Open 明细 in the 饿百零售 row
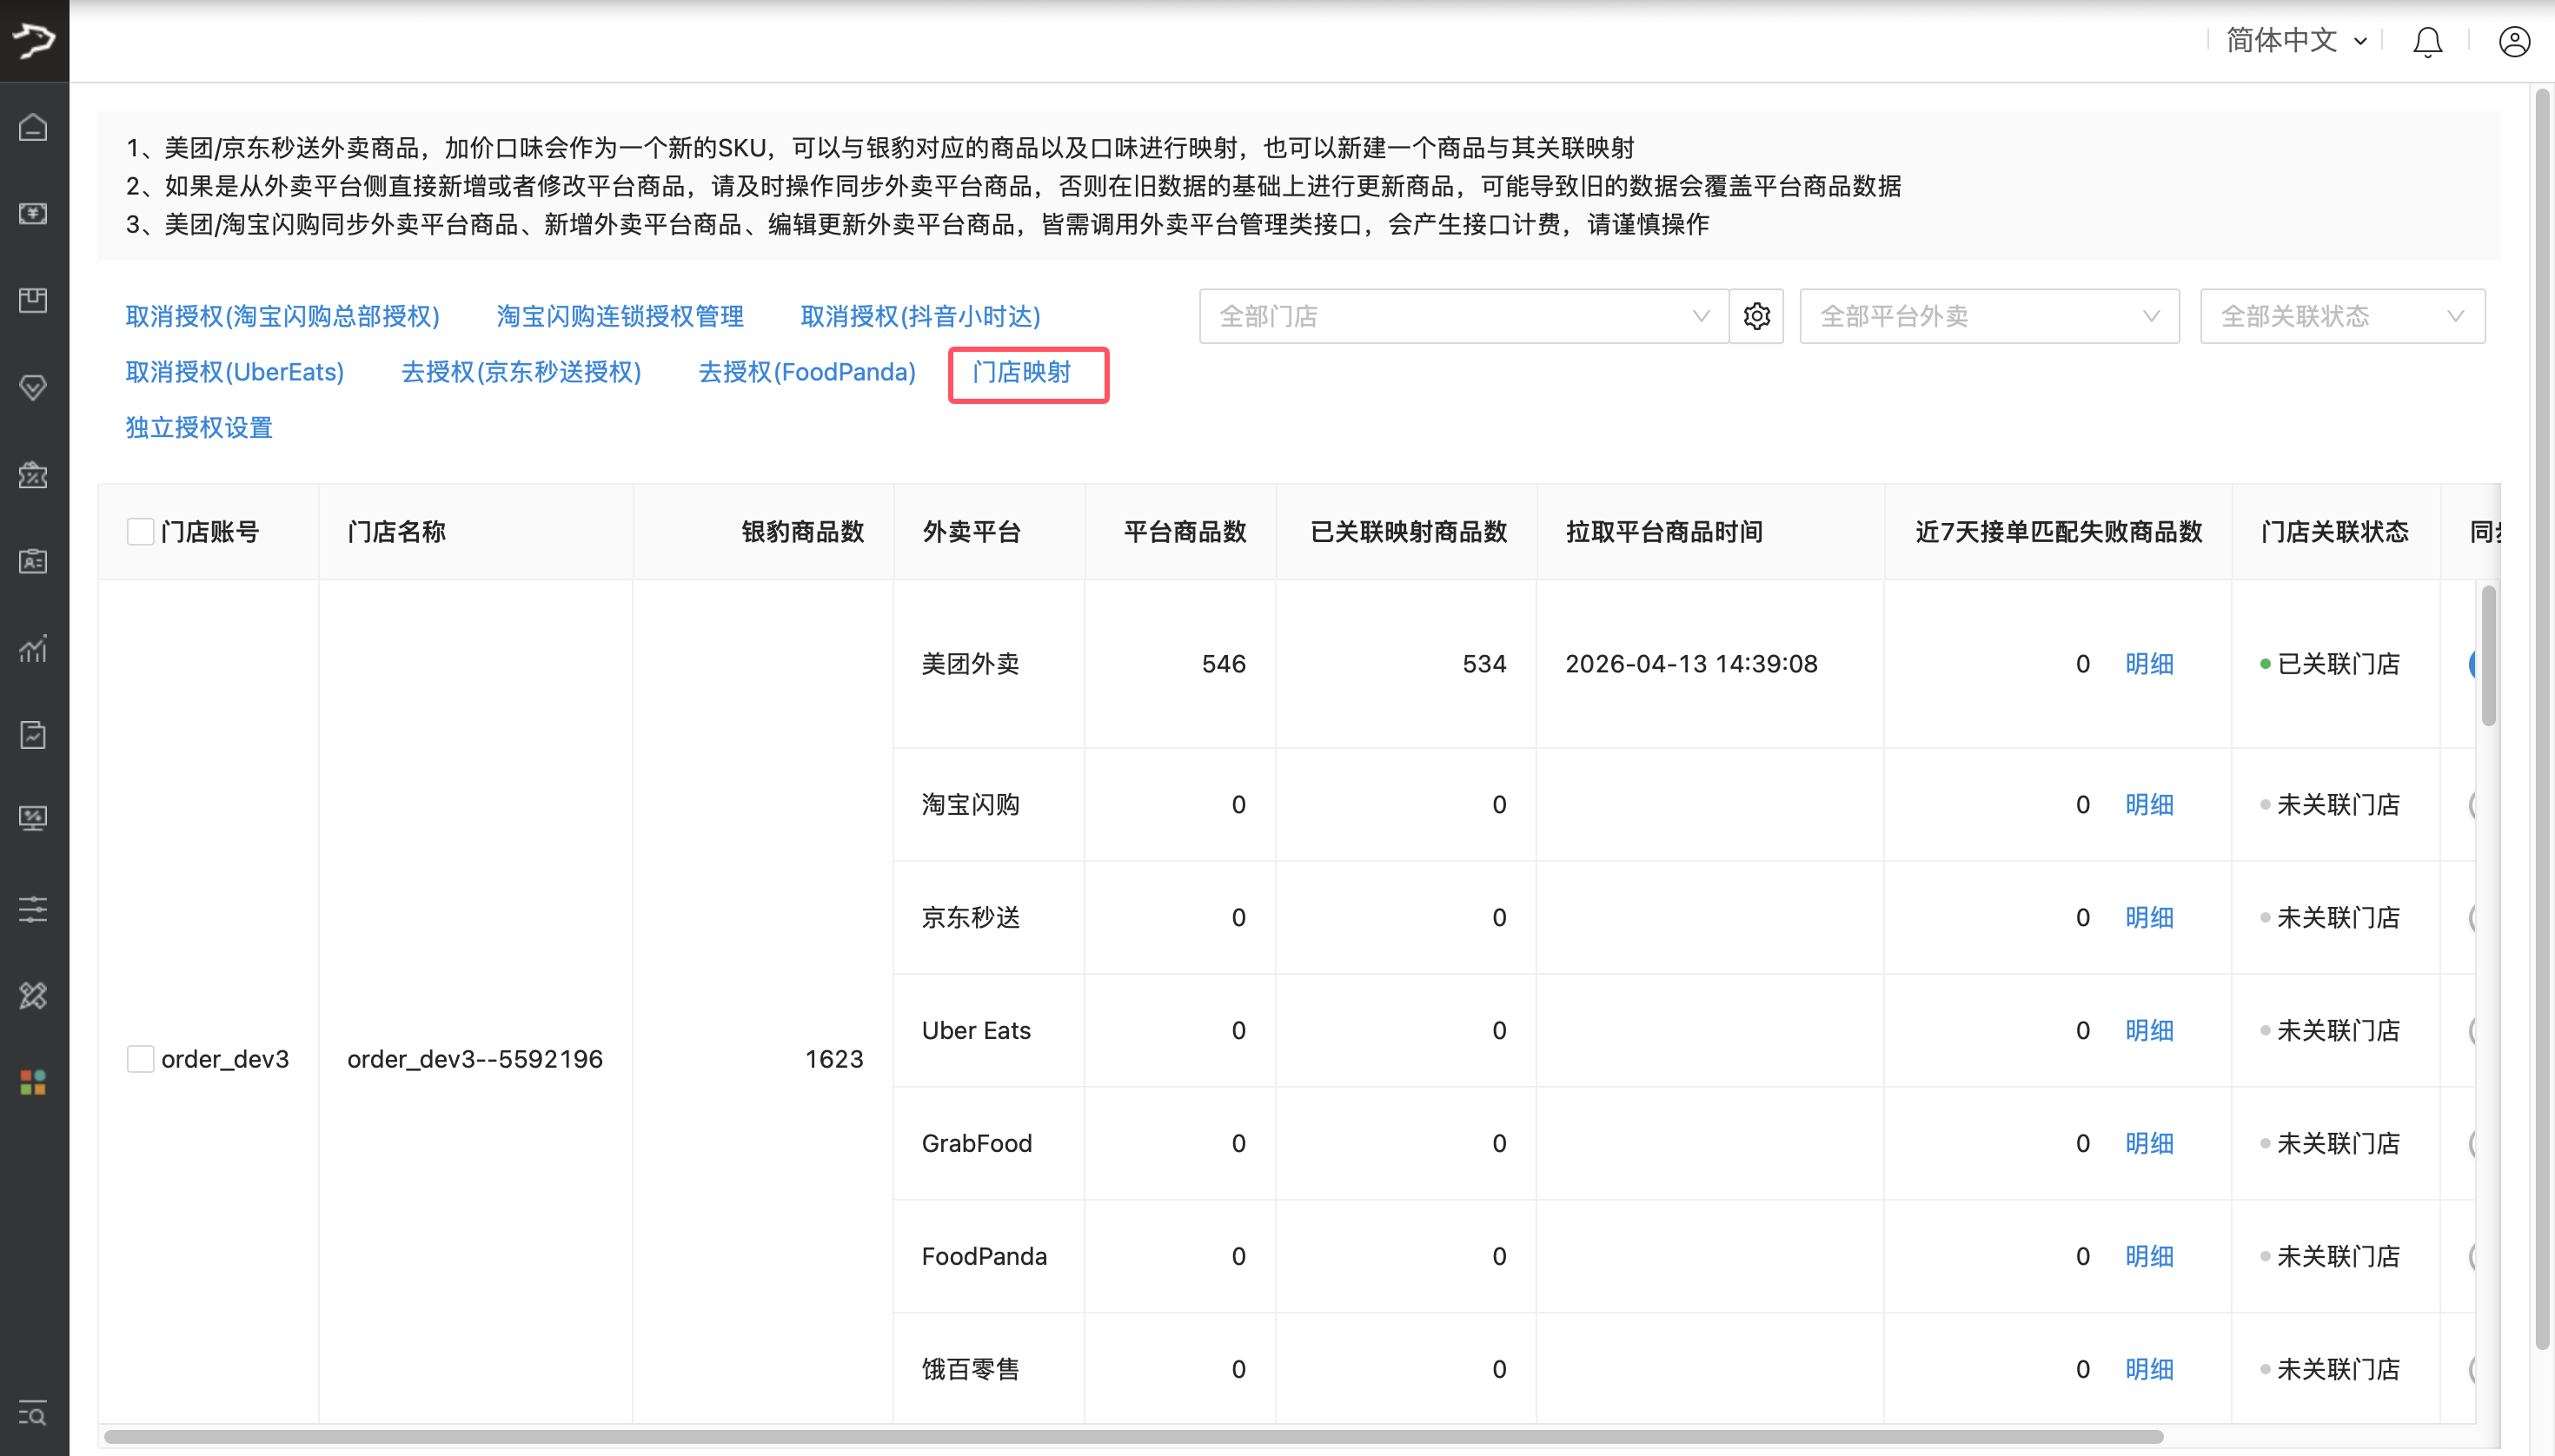2555x1456 pixels. [x=2149, y=1370]
